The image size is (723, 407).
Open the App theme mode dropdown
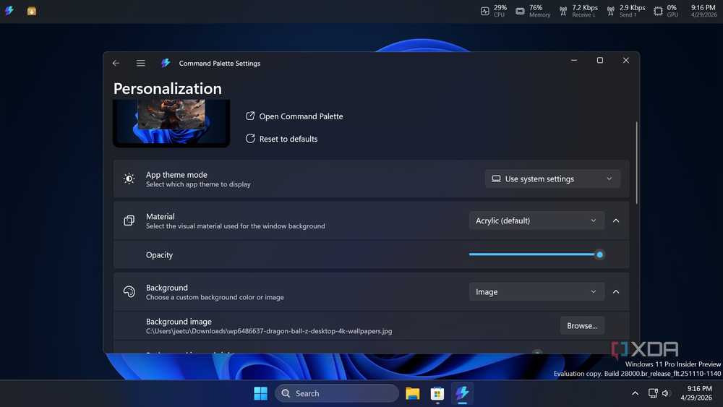552,179
